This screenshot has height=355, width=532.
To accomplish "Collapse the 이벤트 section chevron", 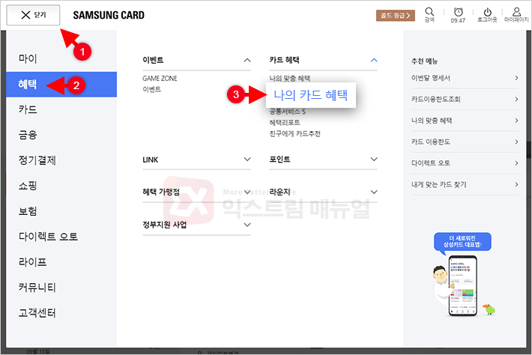I will coord(247,61).
